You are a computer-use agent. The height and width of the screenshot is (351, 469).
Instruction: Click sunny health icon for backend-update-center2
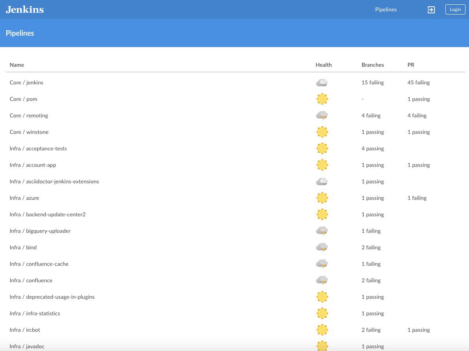pyautogui.click(x=322, y=214)
